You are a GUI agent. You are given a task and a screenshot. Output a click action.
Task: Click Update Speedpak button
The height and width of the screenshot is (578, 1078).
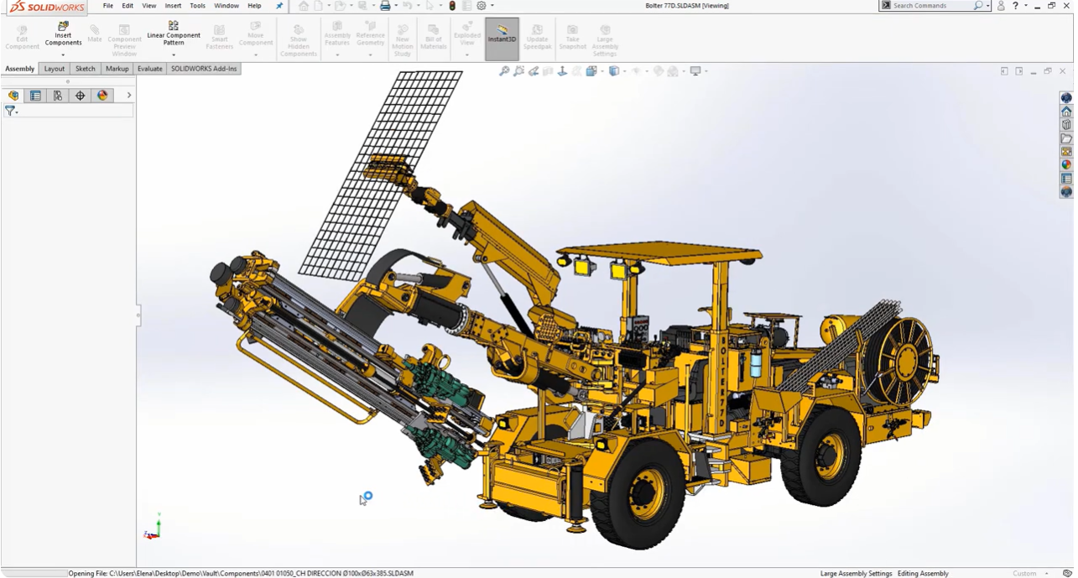click(537, 38)
